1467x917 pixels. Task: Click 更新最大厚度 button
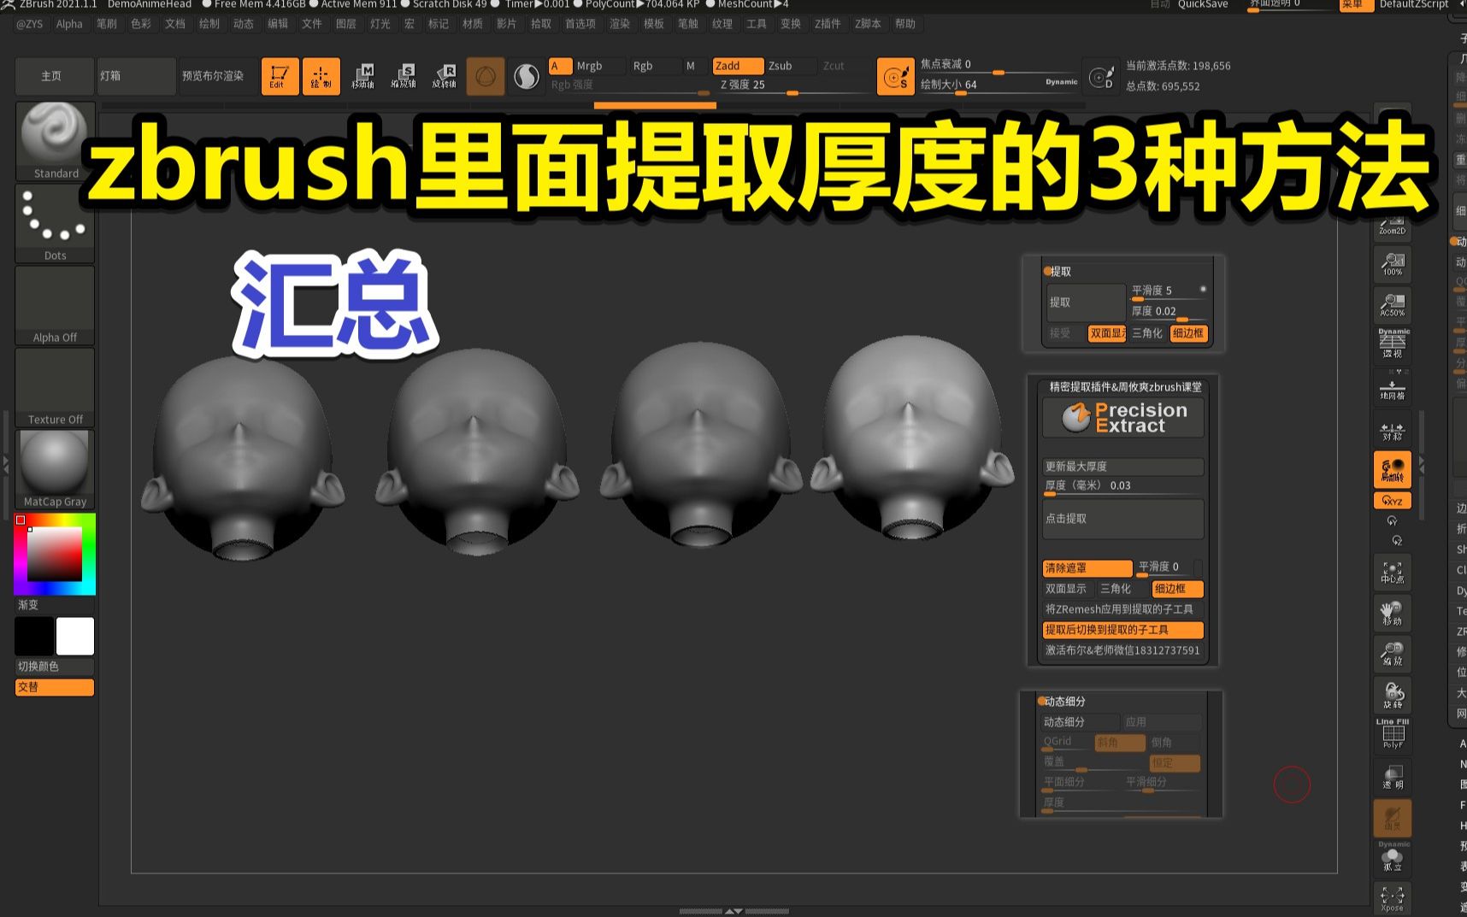[1123, 467]
